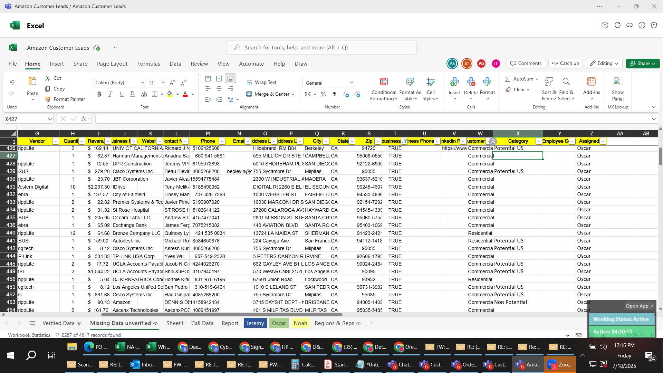
Task: Open the Add-ins icon
Action: point(591,82)
